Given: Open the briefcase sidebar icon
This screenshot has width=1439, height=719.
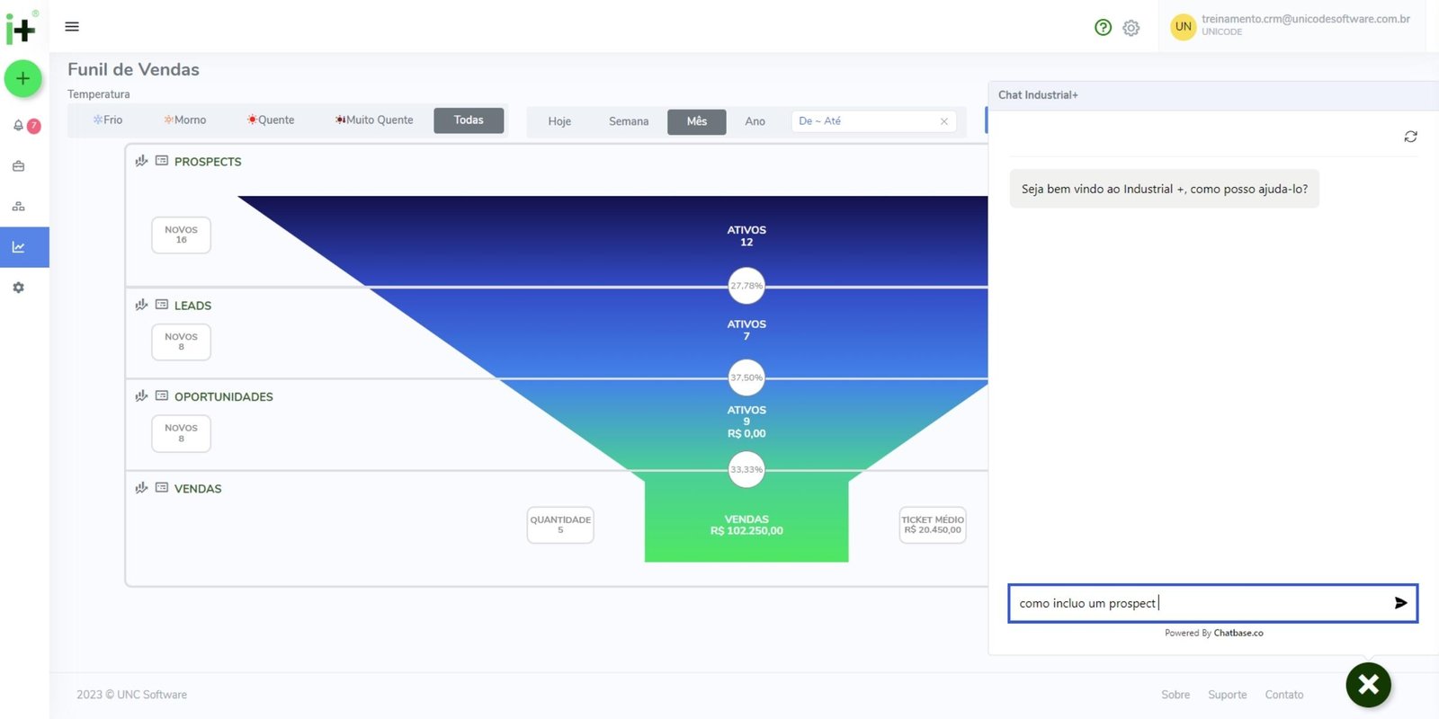Looking at the screenshot, I should [x=18, y=166].
